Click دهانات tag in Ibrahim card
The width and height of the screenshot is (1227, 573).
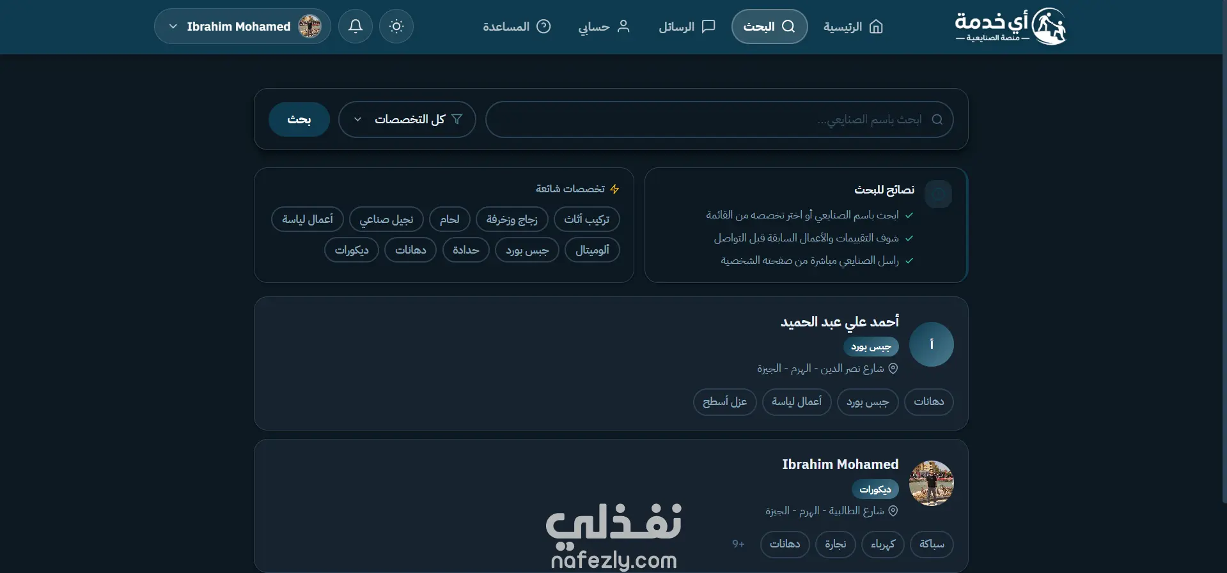(x=785, y=544)
